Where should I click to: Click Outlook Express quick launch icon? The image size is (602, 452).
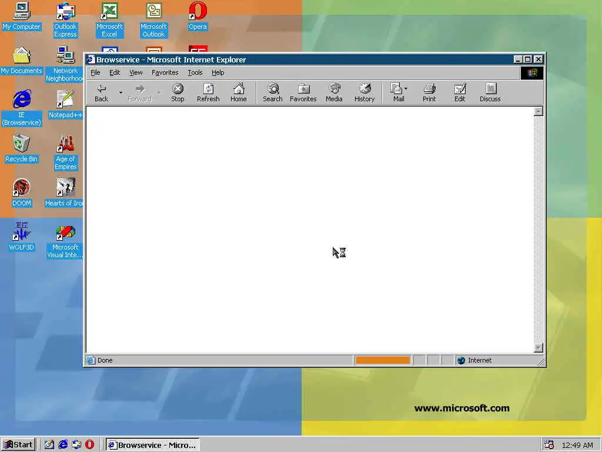[76, 445]
